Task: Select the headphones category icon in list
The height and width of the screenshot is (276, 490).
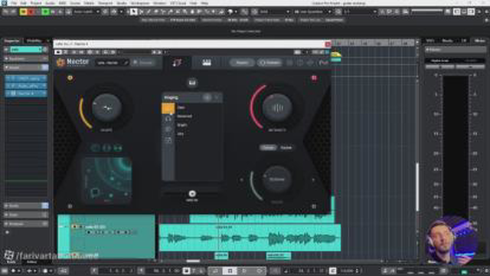Action: (x=168, y=120)
